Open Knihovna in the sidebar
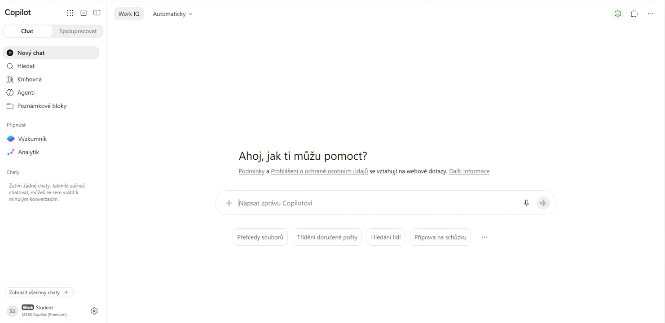This screenshot has height=323, width=665. click(51, 79)
